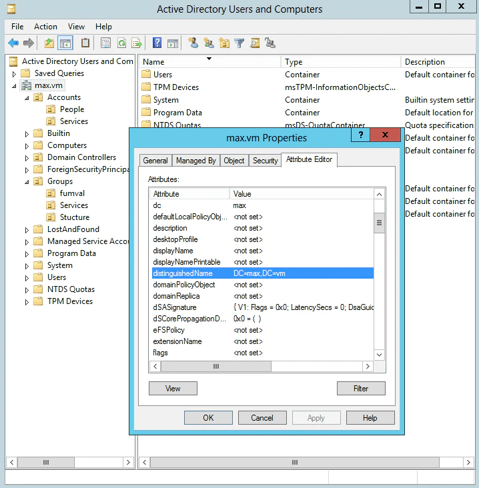Click attribute list scroll-up arrow
479x488 pixels.
click(x=379, y=195)
